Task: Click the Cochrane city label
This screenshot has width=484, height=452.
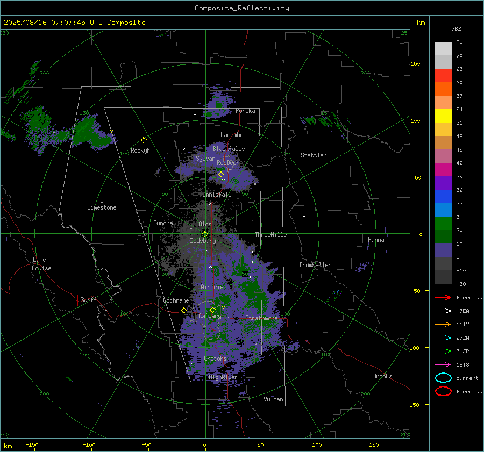Action: point(176,300)
